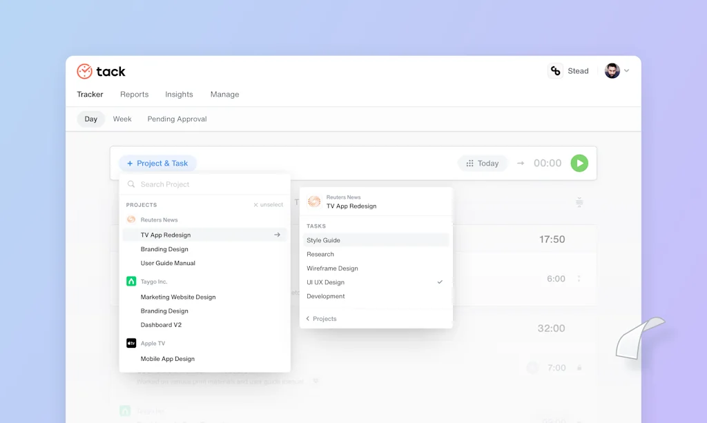Open Pending Approval view
Image resolution: width=707 pixels, height=423 pixels.
[177, 119]
